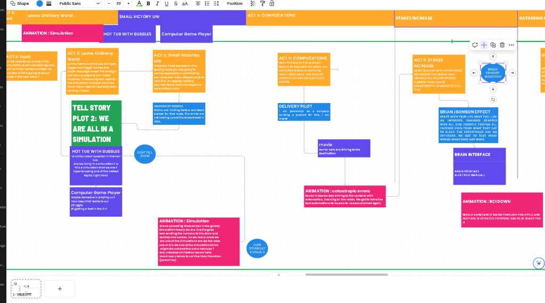Open the blue shape fill color swatch
The image size is (545, 303).
pyautogui.click(x=39, y=4)
